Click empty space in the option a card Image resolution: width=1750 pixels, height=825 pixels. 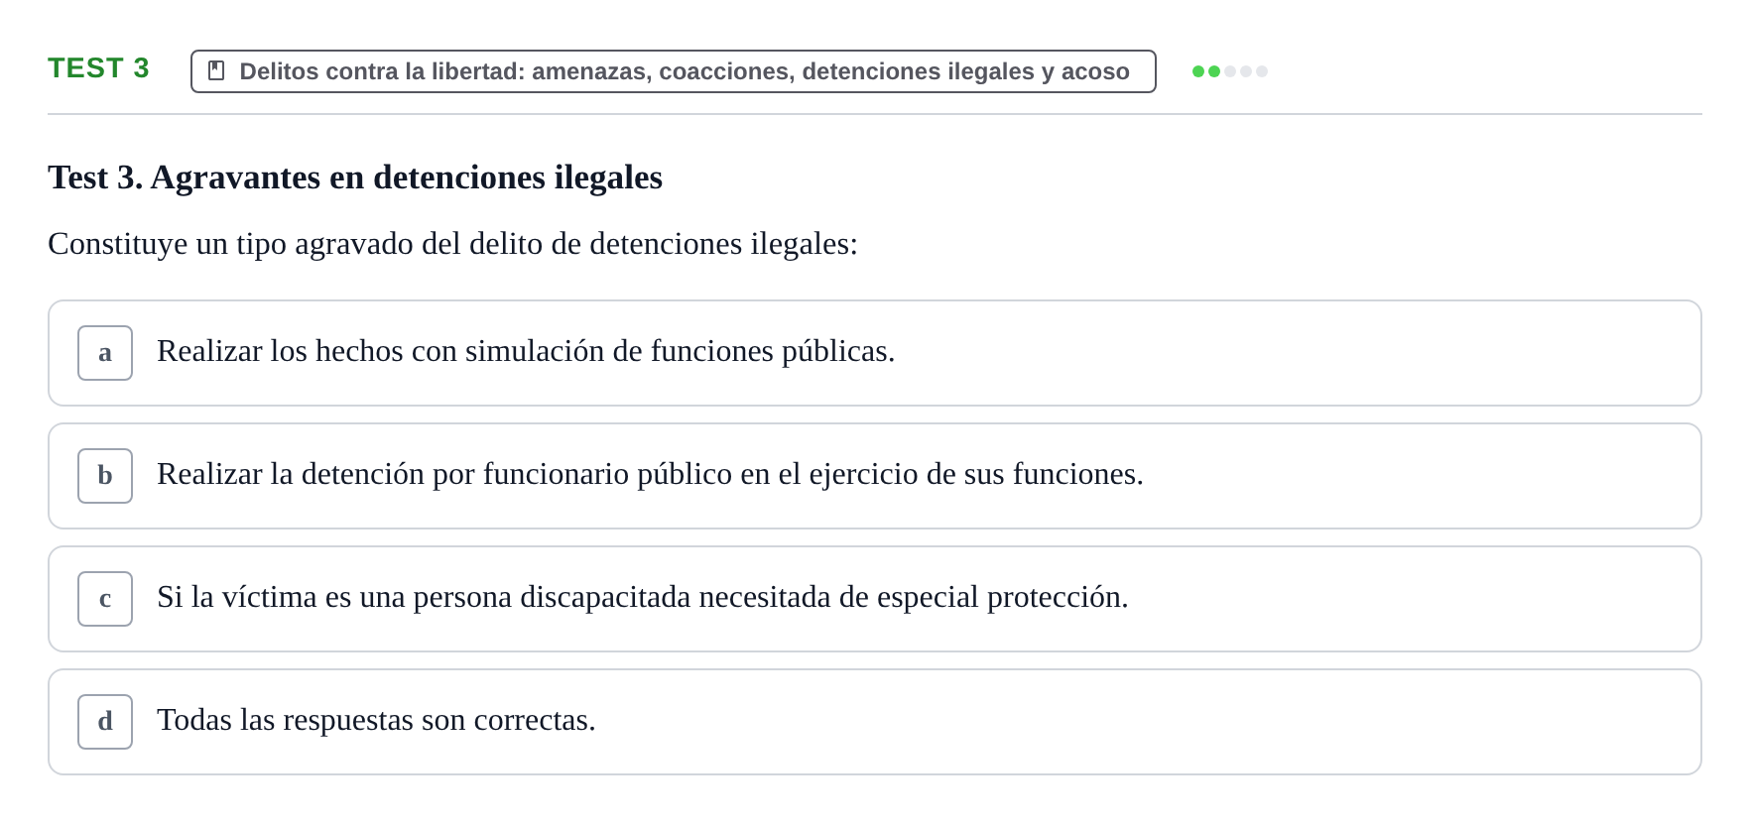[1290, 353]
